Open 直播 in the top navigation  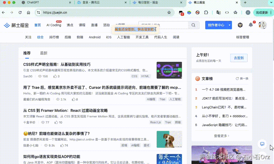94,25
